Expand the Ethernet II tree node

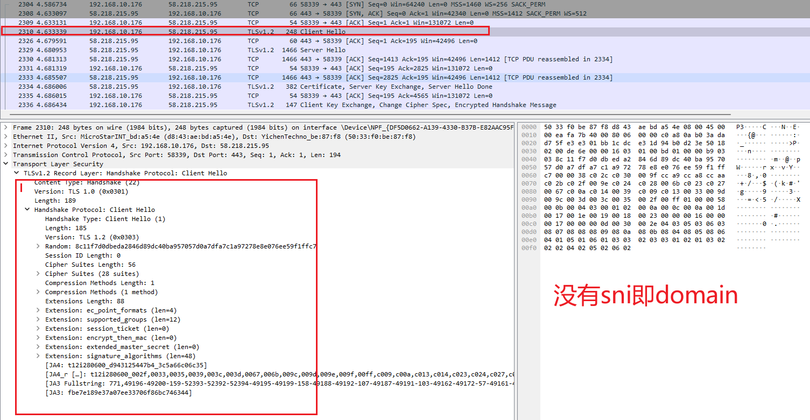pos(5,137)
